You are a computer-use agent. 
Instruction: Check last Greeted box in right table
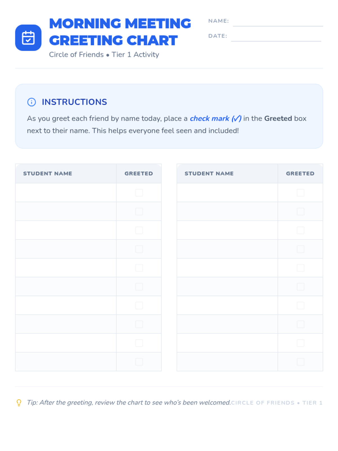click(x=301, y=362)
